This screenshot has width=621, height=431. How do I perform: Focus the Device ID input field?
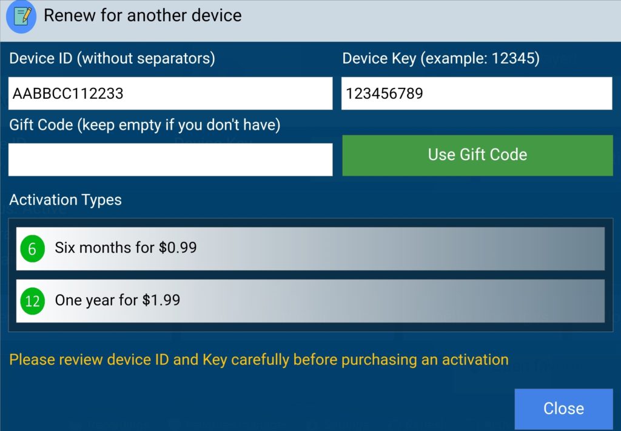coord(170,93)
